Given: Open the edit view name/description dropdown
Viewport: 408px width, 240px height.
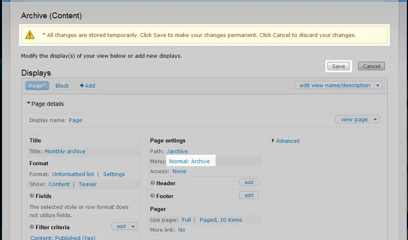Looking at the screenshot, I should [377, 85].
